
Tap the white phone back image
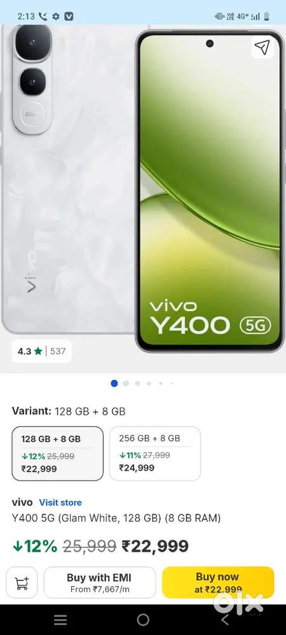pos(68,178)
